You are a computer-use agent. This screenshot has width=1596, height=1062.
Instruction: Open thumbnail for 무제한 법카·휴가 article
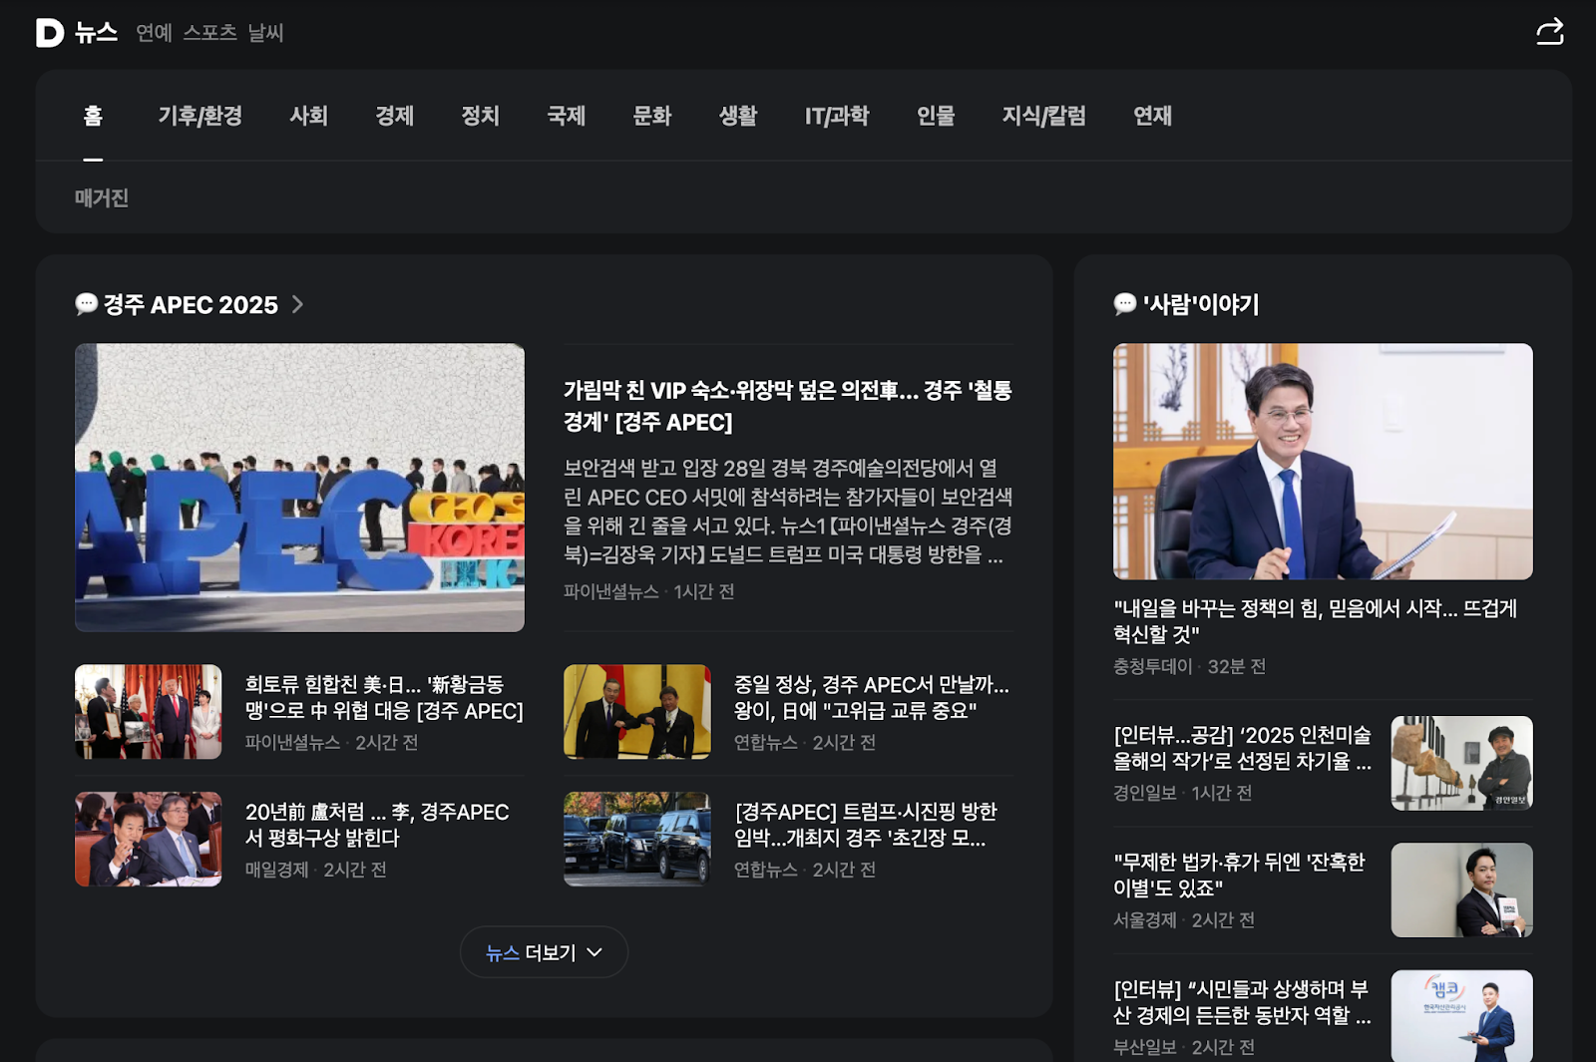(x=1462, y=889)
